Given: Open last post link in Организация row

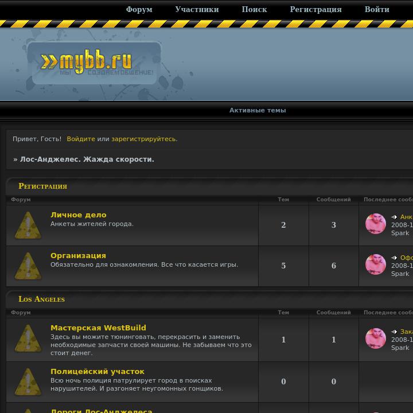Looking at the screenshot, I should tap(407, 258).
